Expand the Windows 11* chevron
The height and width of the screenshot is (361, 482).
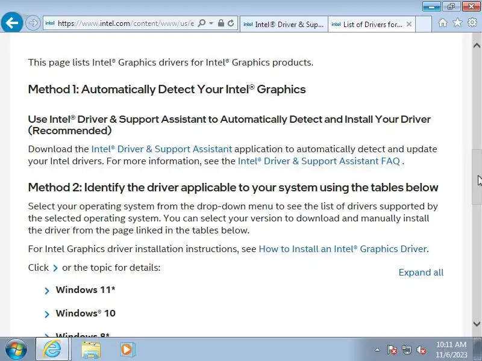tap(47, 291)
